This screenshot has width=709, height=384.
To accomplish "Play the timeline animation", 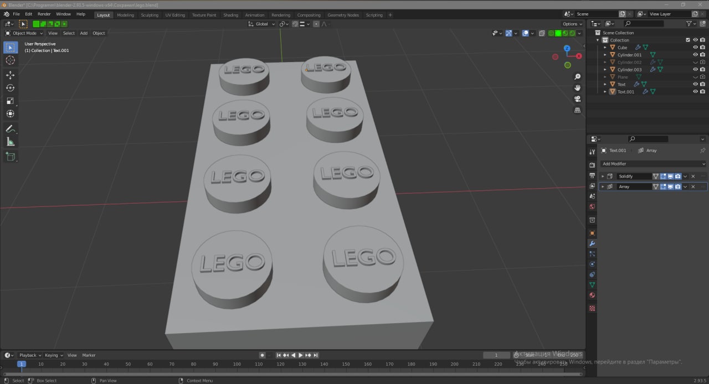I will click(x=301, y=355).
